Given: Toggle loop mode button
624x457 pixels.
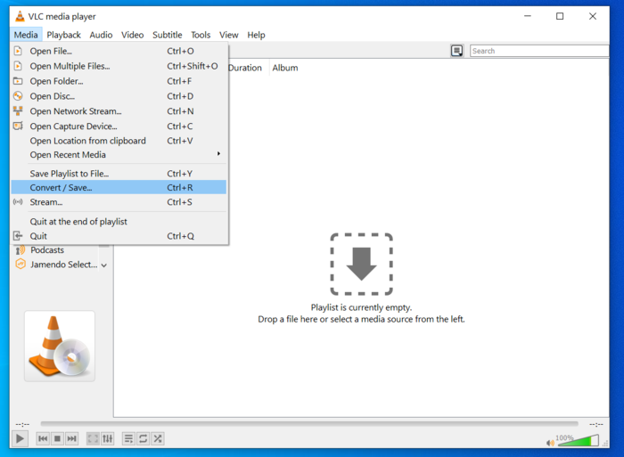Looking at the screenshot, I should pyautogui.click(x=144, y=438).
